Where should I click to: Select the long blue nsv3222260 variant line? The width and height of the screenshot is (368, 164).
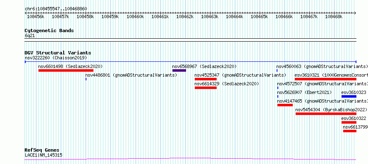[191, 62]
